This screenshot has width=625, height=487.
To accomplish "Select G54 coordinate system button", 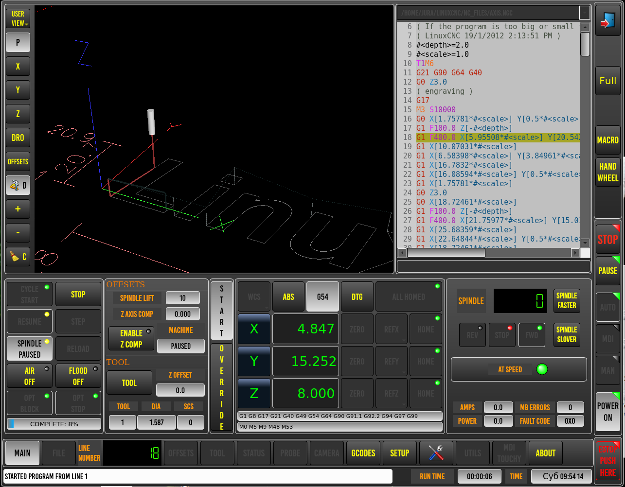I will (322, 296).
